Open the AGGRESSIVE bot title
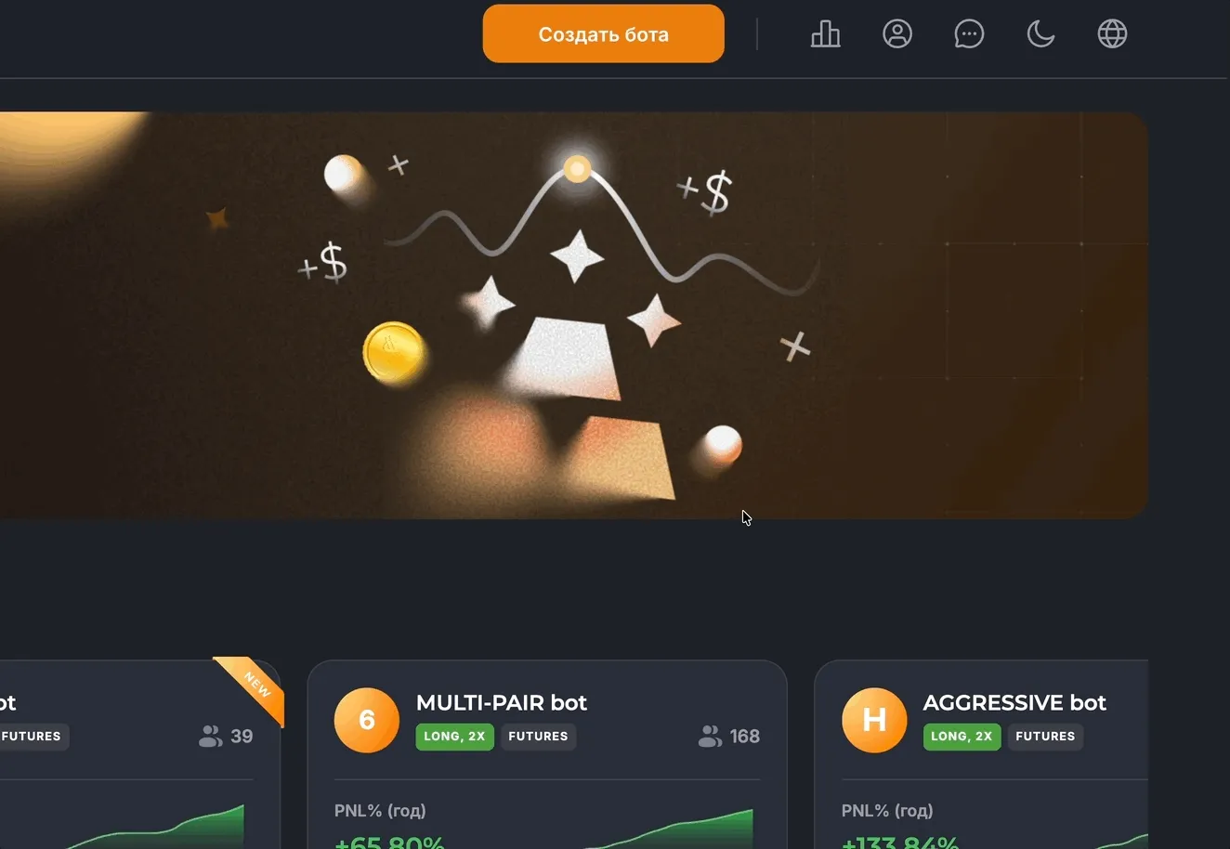Screen dimensions: 1230x849 click(1014, 702)
